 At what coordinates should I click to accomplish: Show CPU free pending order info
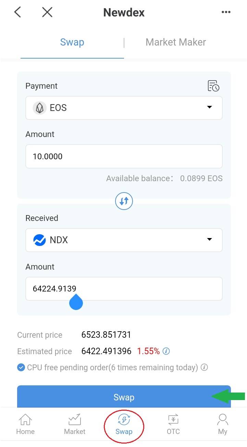[x=204, y=368]
